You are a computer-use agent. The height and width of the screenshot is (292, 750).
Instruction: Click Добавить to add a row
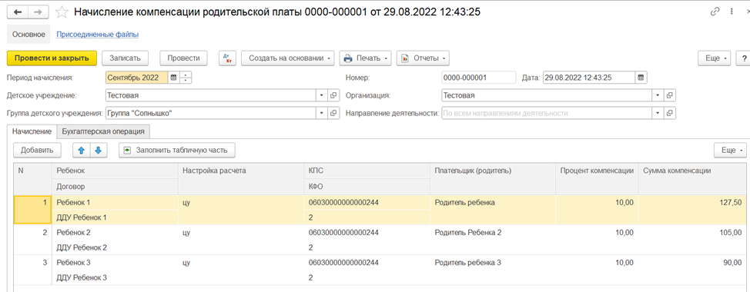37,151
